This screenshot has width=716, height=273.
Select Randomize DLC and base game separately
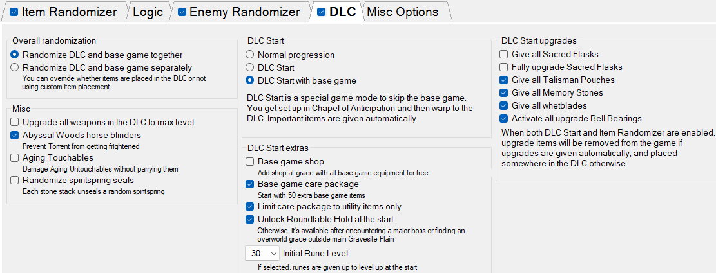pos(15,67)
